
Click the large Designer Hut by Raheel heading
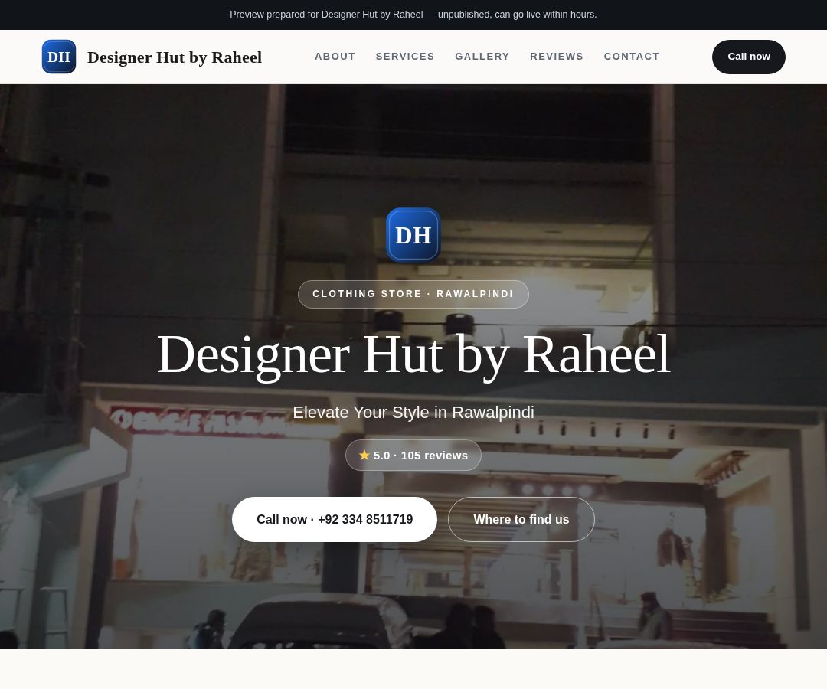[413, 355]
